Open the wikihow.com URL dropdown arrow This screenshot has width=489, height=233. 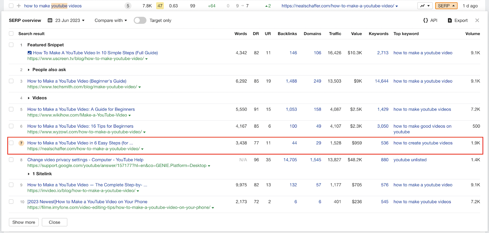[130, 116]
